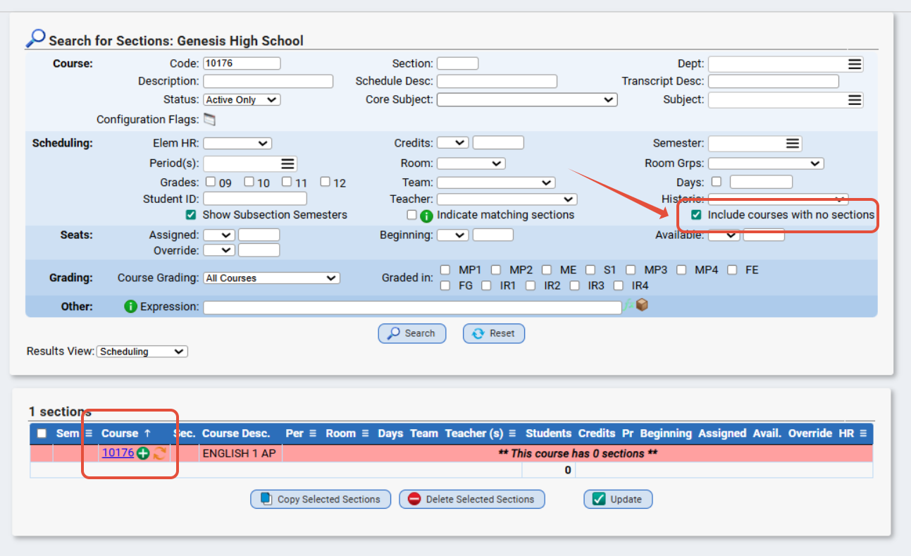Check the FG graded in checkbox

(445, 285)
